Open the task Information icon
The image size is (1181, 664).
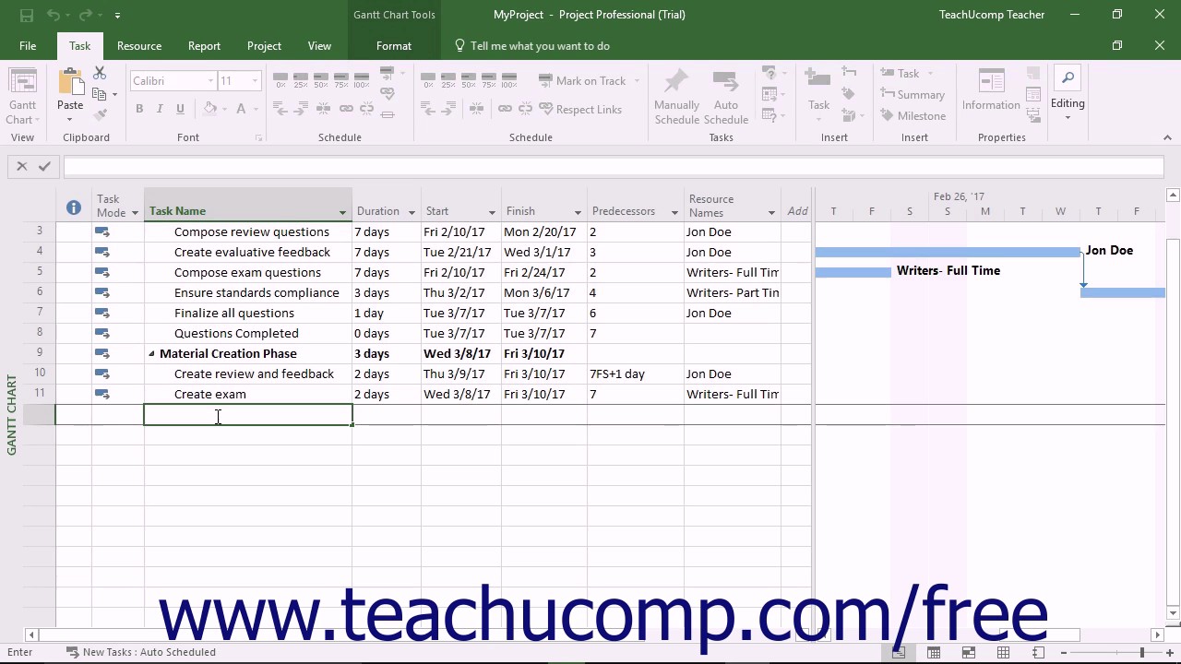click(991, 81)
